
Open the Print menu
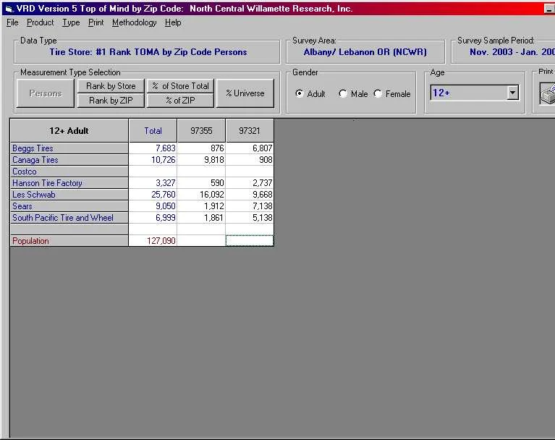click(96, 22)
